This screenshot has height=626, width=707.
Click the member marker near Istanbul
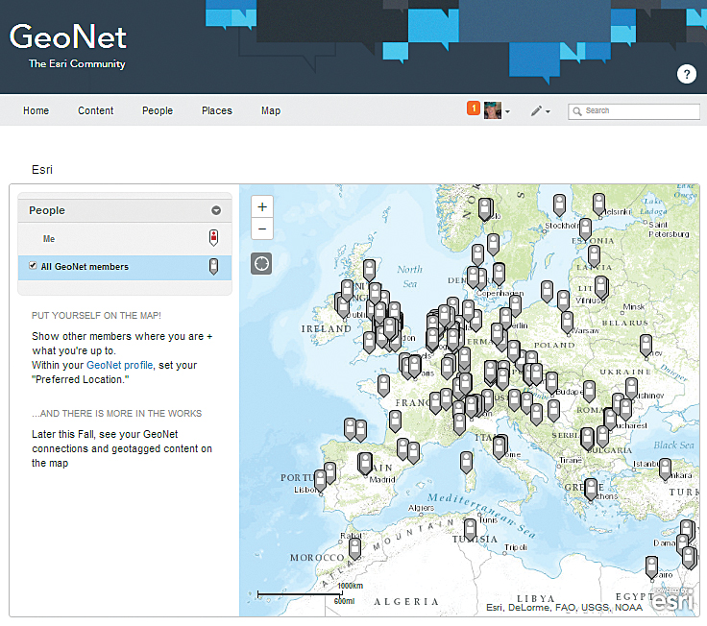click(665, 469)
